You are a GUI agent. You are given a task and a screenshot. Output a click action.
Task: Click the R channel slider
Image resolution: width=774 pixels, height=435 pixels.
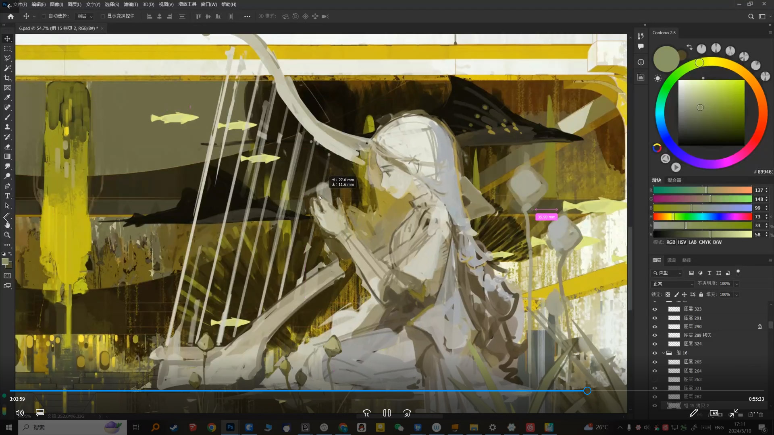[703, 190]
